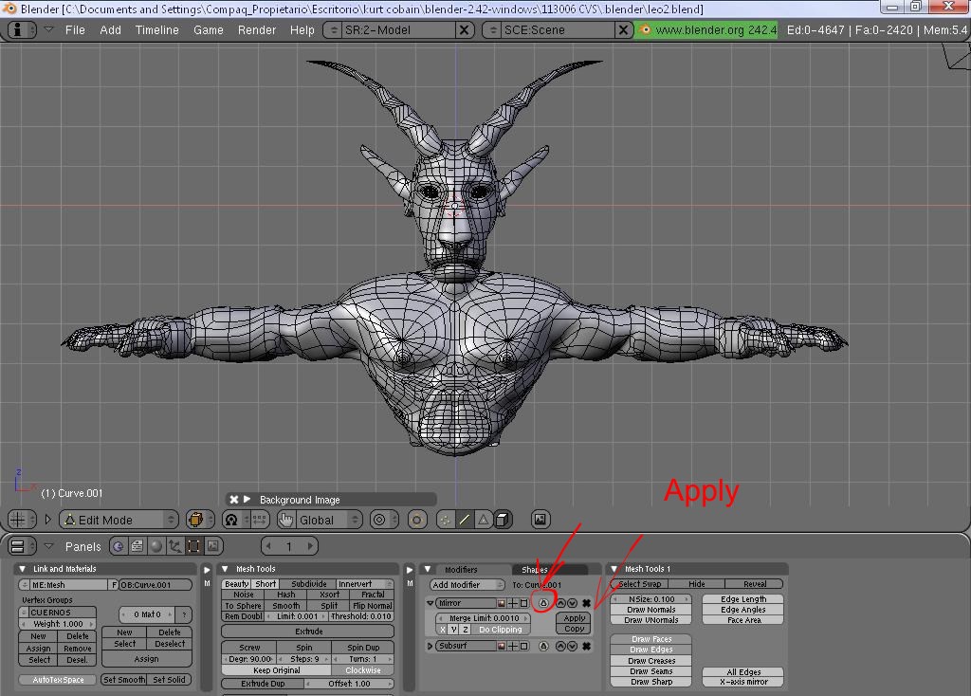Adjust the Merge Limit value field
Screen dimensions: 971x696
pos(484,618)
